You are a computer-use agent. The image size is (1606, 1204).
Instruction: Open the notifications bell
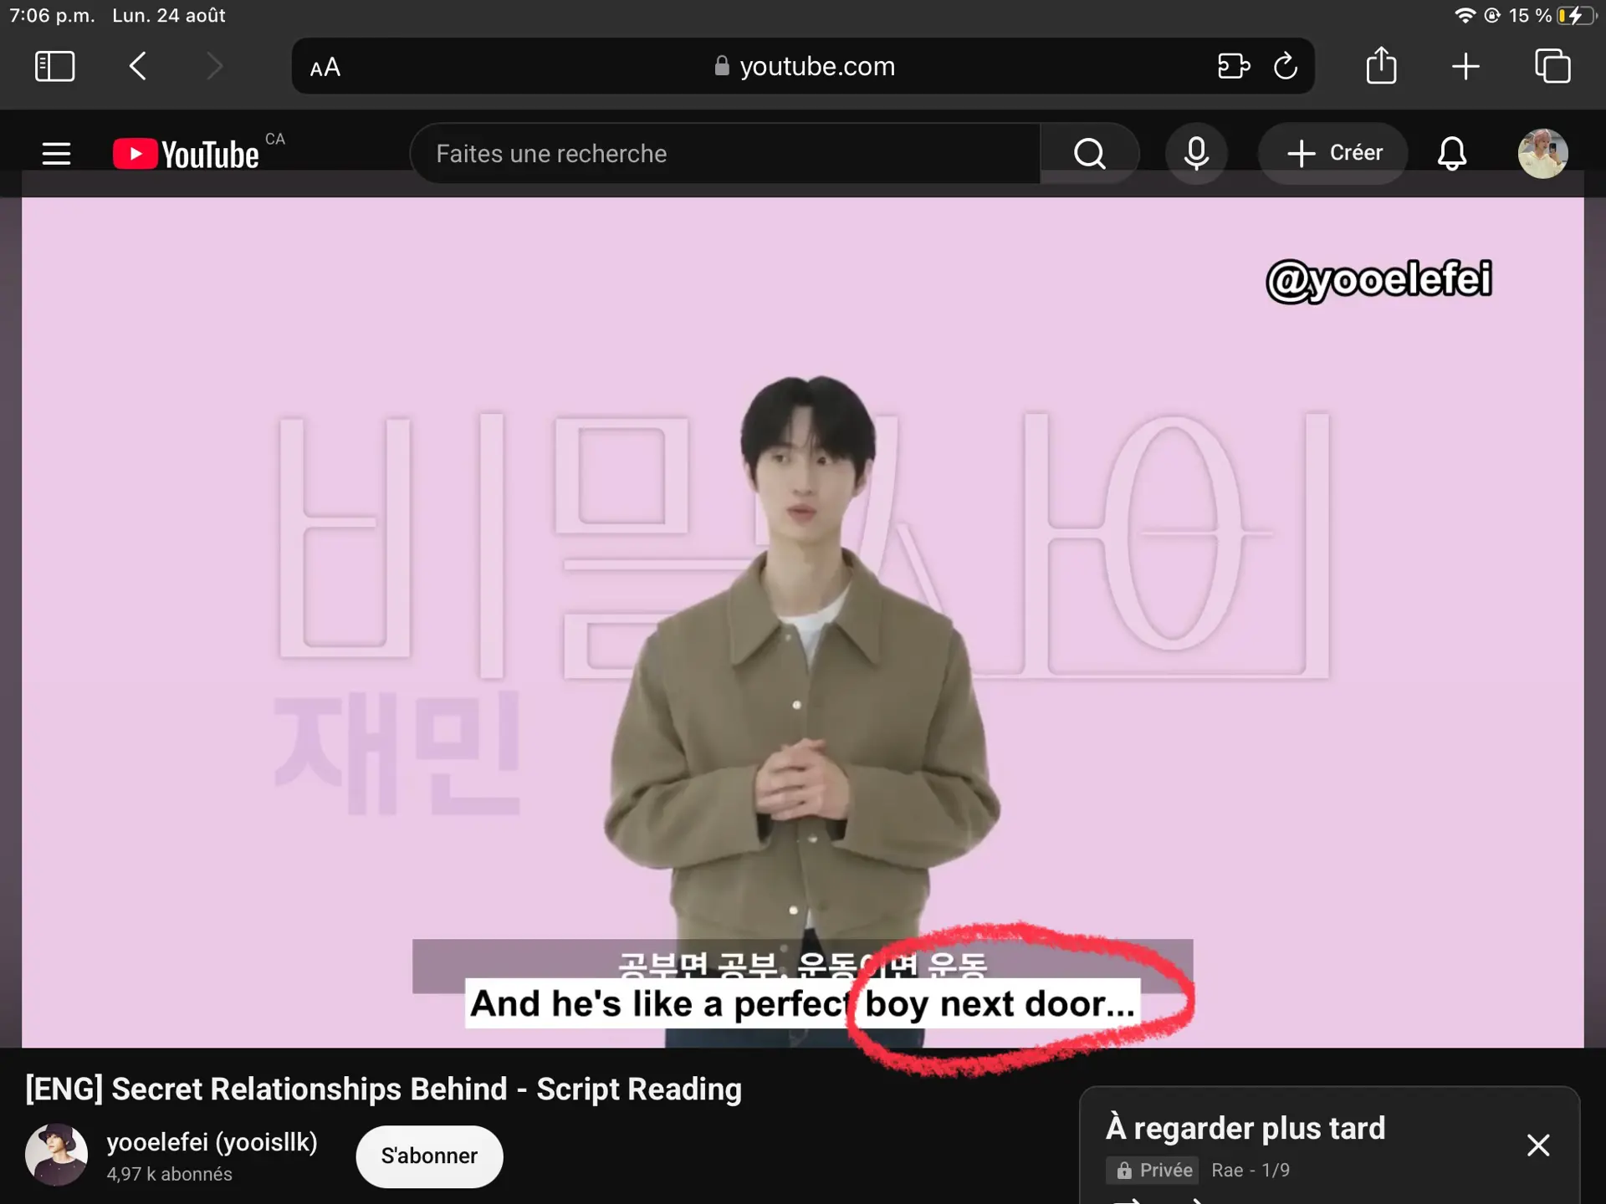pos(1452,154)
